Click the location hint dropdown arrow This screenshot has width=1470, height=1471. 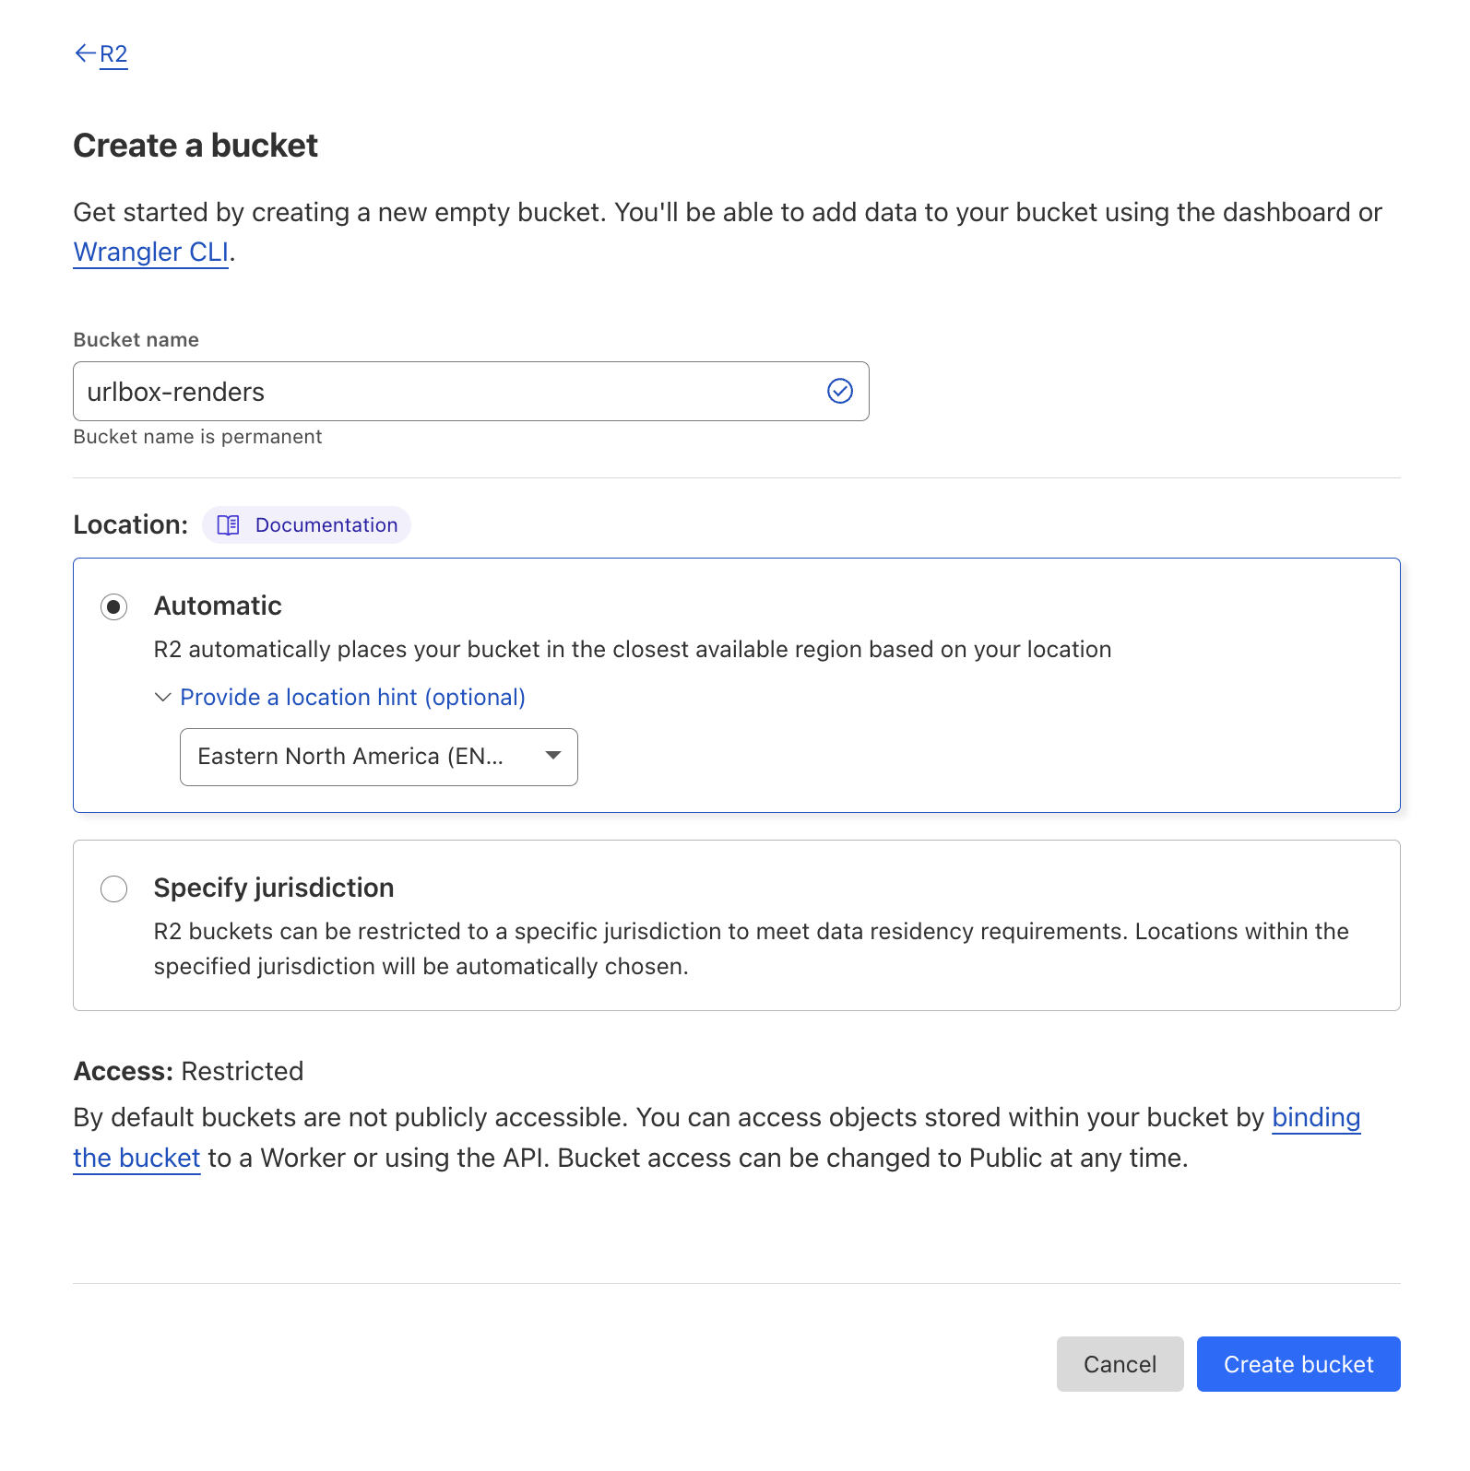[553, 756]
